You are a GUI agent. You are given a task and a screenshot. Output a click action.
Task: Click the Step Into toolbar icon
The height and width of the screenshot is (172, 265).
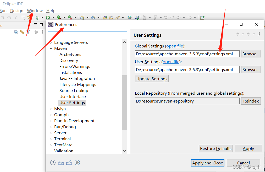(3, 18)
